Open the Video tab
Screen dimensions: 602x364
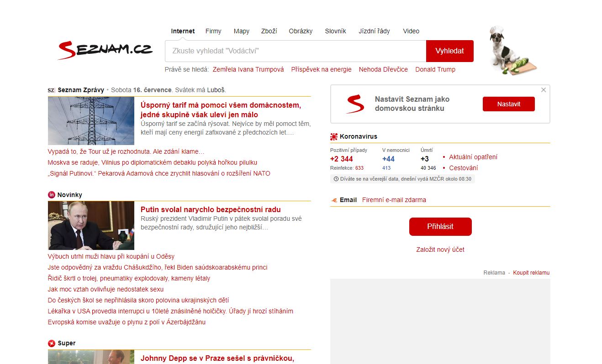tap(411, 31)
